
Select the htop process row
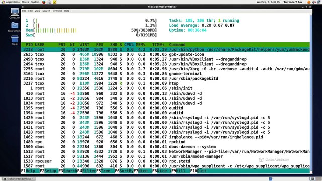point(166,83)
